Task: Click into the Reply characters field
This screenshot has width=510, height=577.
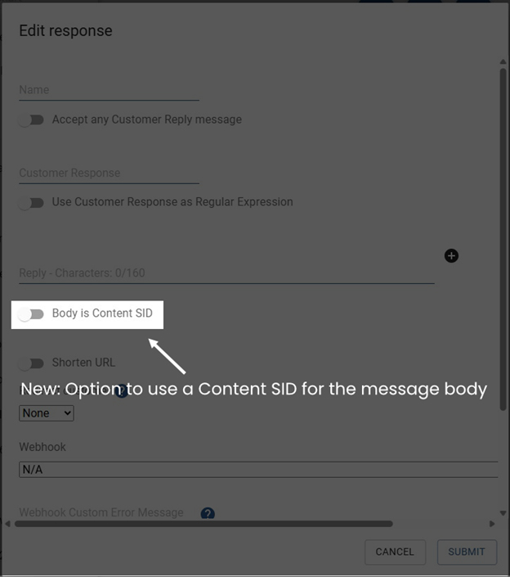Action: (x=226, y=273)
